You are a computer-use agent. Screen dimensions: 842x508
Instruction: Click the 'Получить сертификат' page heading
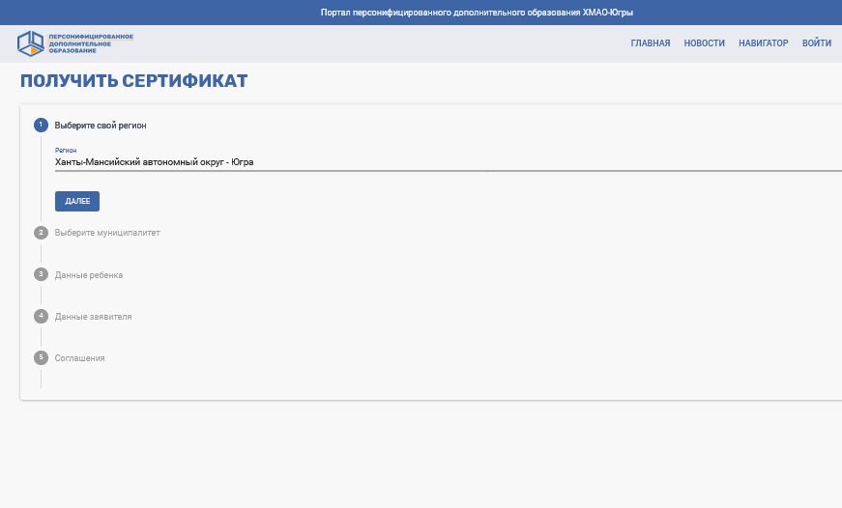[x=133, y=81]
